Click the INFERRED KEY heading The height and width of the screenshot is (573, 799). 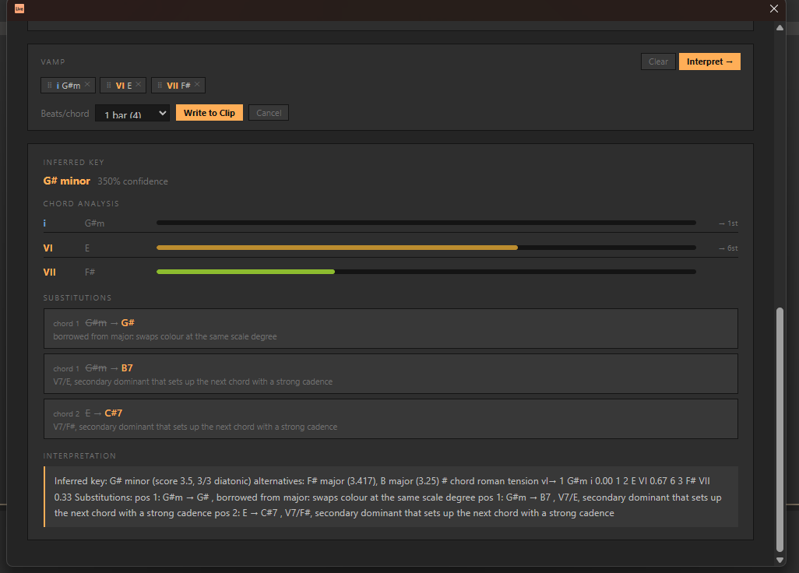(x=73, y=162)
